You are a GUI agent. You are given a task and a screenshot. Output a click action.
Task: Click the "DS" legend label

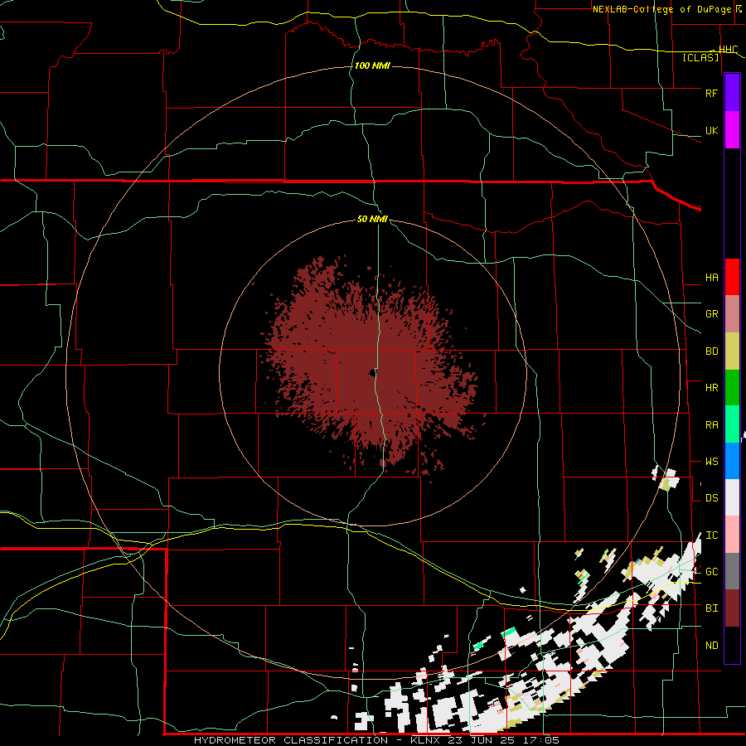(x=711, y=498)
